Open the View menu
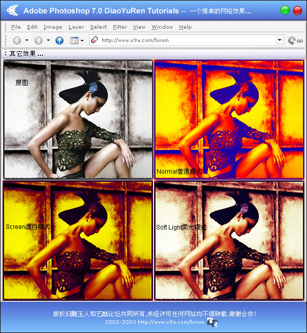Screen dimensions: 307x333 pyautogui.click(x=139, y=27)
